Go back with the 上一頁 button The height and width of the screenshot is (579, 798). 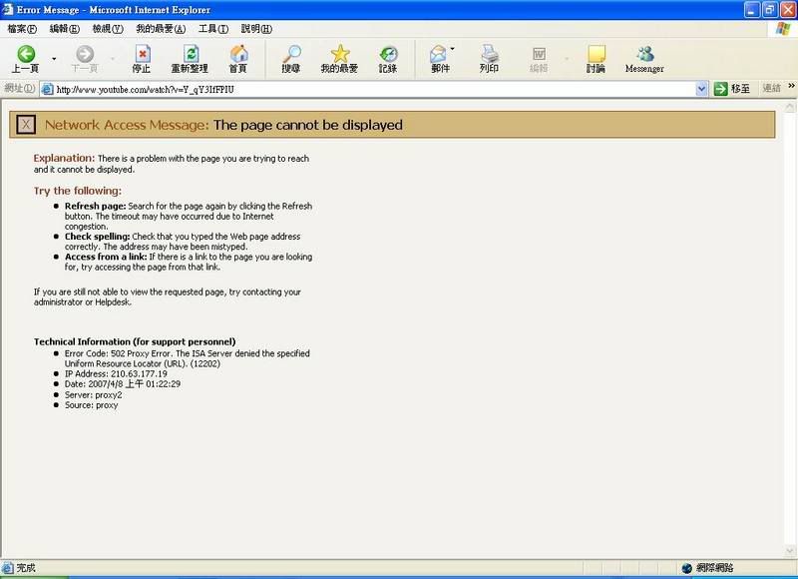(26, 59)
